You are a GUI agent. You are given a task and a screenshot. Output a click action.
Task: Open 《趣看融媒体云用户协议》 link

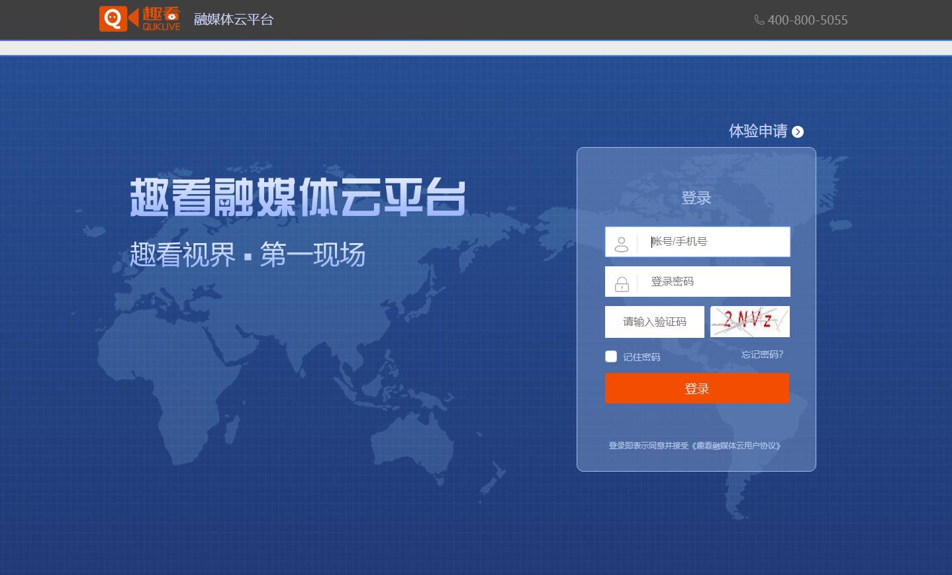tap(736, 446)
